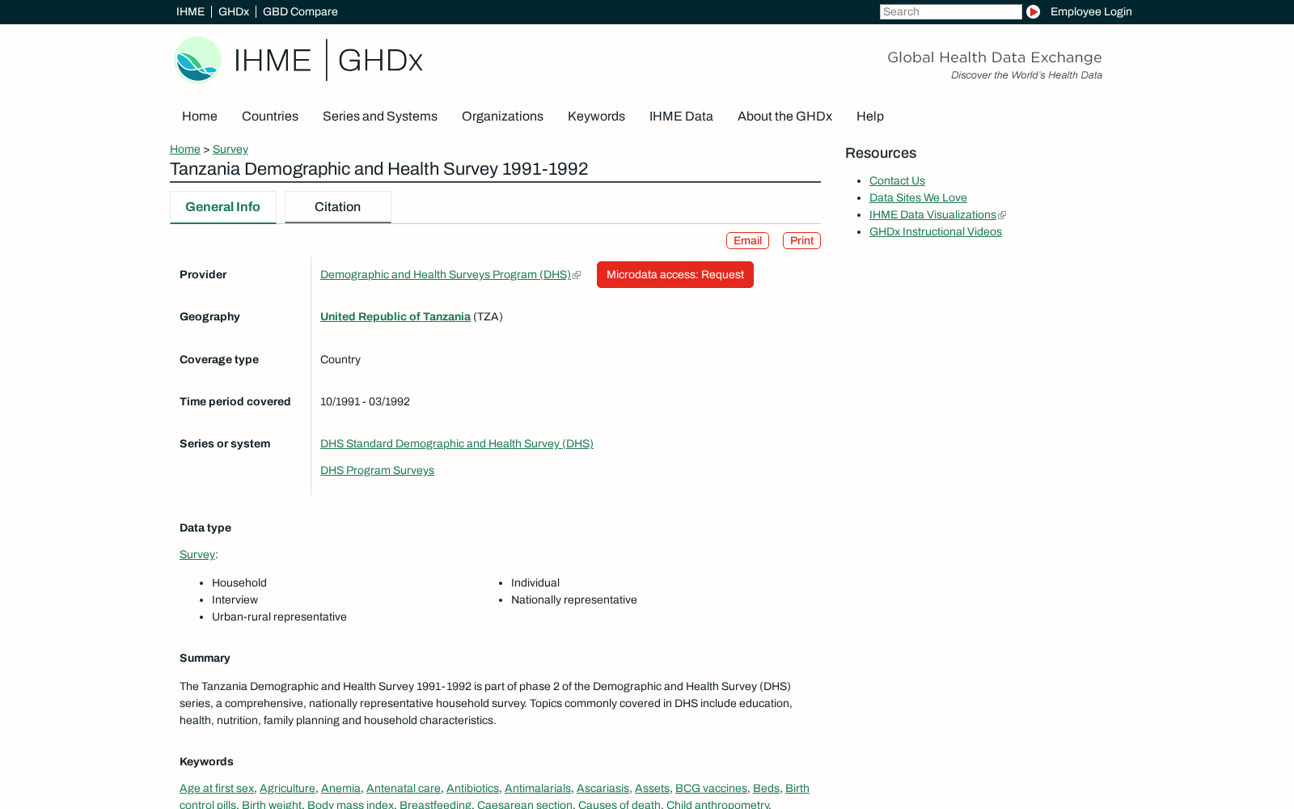
Task: Open the Data Sites We Love link
Action: coord(918,197)
